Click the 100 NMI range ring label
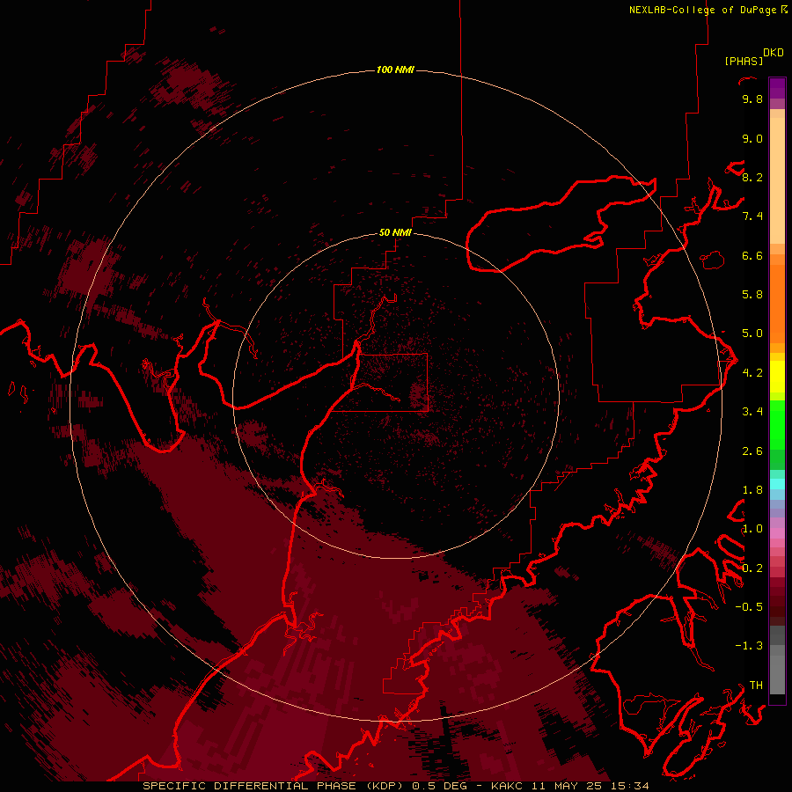The height and width of the screenshot is (792, 792). [395, 70]
